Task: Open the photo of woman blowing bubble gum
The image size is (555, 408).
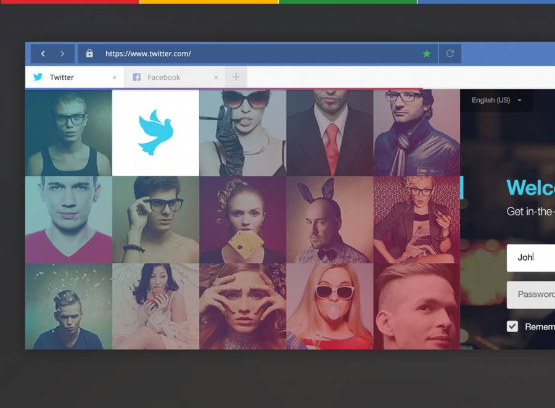Action: point(330,306)
